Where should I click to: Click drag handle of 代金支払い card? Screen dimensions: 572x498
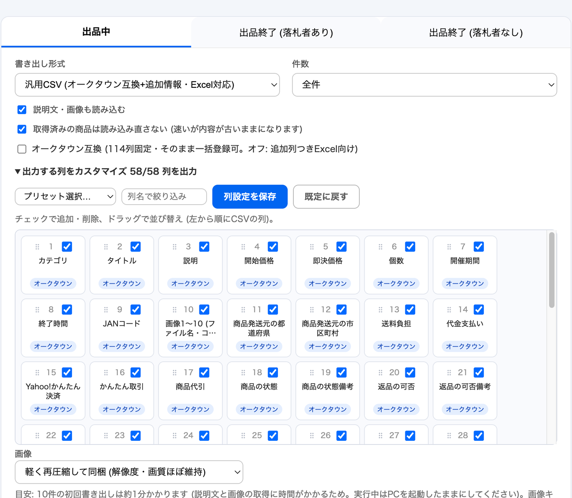tap(449, 310)
